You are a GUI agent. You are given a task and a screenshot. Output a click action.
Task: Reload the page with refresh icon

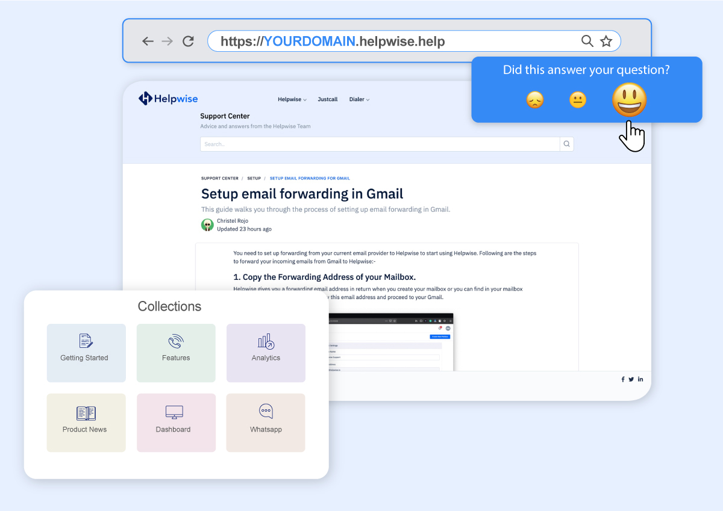coord(188,41)
